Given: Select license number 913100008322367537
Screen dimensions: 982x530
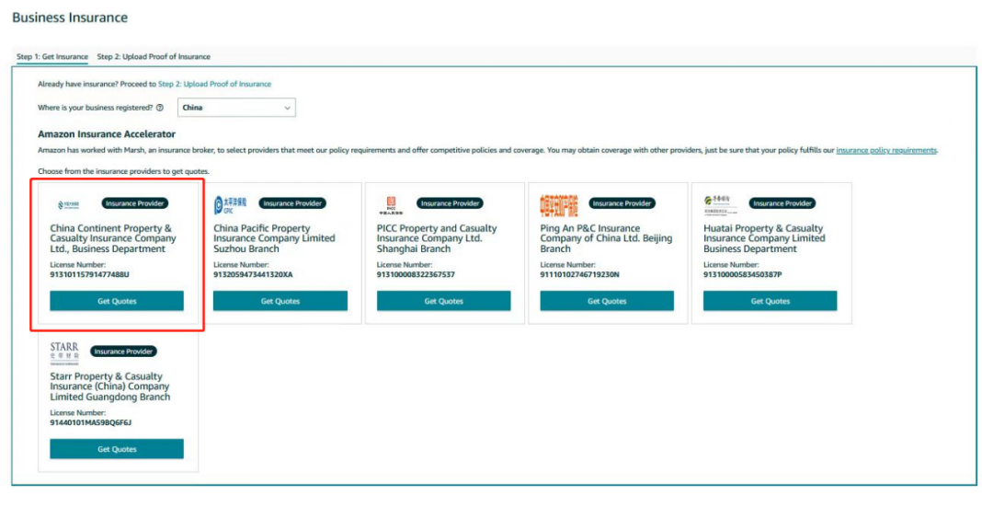Looking at the screenshot, I should click(416, 274).
